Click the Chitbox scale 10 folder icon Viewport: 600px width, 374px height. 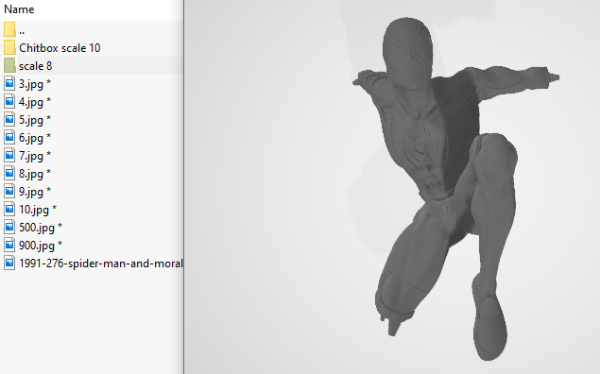coord(9,47)
